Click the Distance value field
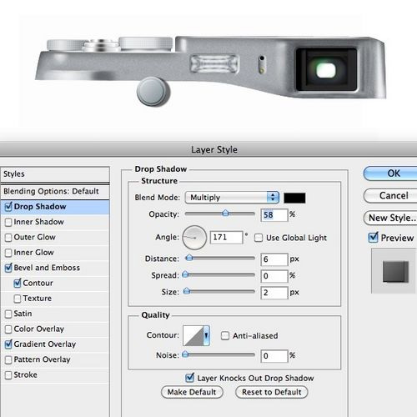Screen dimensions: 417x417 point(274,259)
